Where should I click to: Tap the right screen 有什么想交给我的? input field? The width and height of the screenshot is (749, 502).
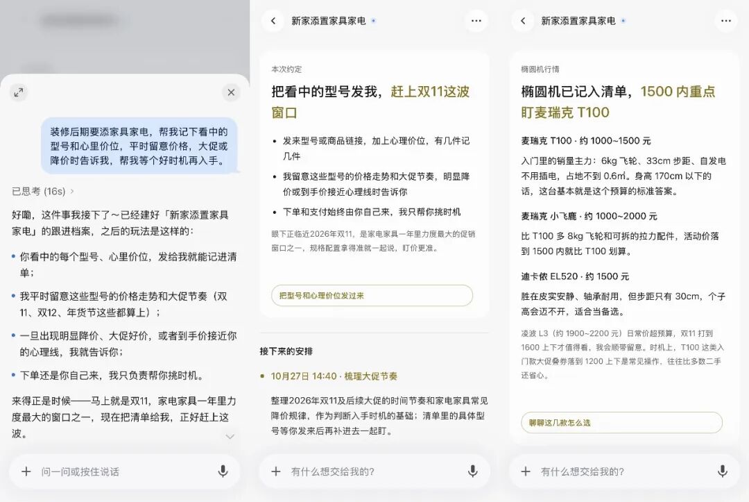[625, 471]
